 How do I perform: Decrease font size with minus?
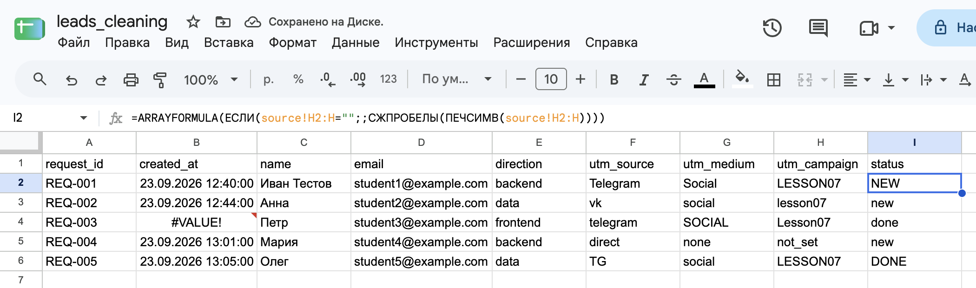click(x=521, y=79)
